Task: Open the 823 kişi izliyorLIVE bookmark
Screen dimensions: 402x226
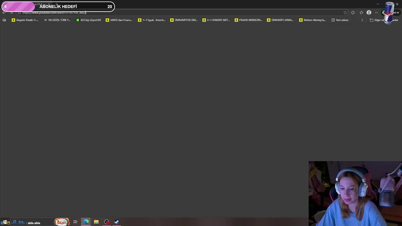Action: click(89, 20)
